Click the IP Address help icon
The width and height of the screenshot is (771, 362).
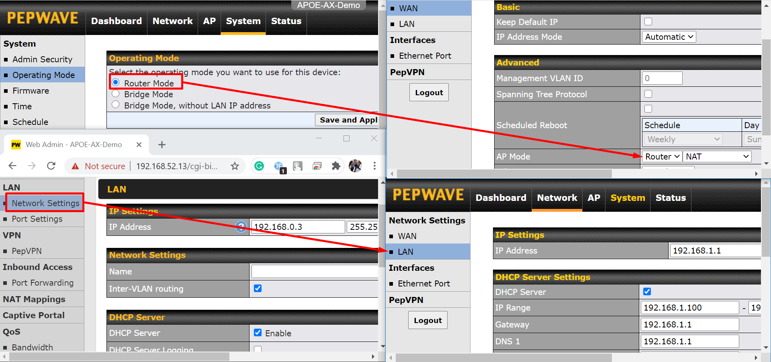tap(241, 227)
